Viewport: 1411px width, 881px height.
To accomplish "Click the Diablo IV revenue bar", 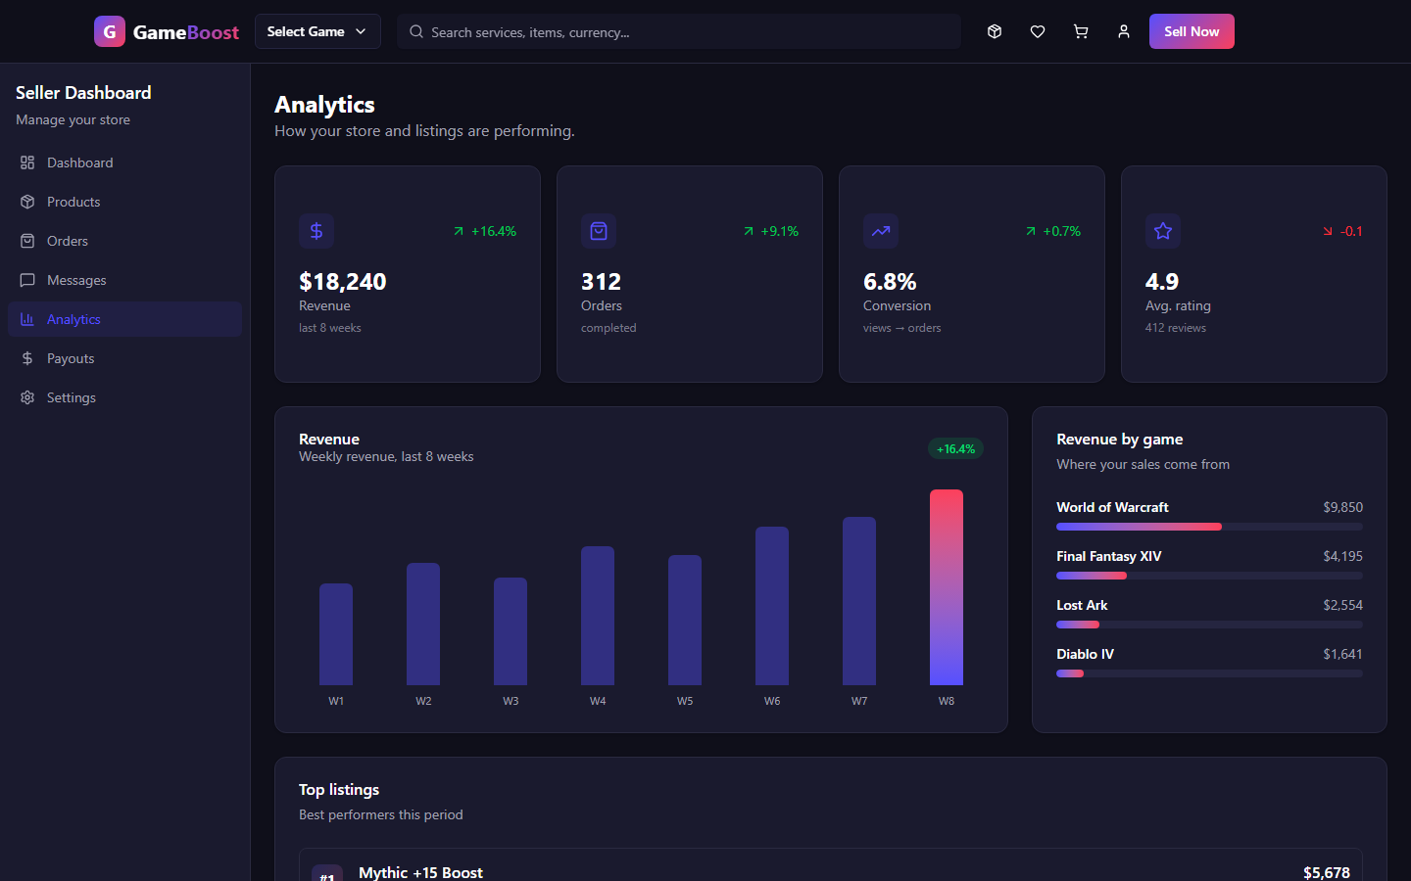I will 1209,673.
